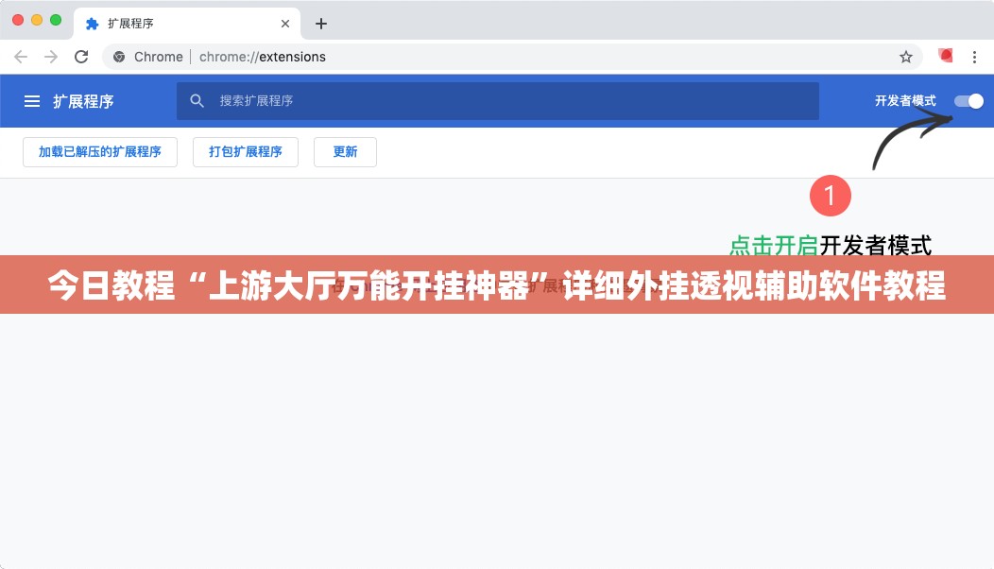Click the chrome://extensions address bar

click(x=512, y=57)
